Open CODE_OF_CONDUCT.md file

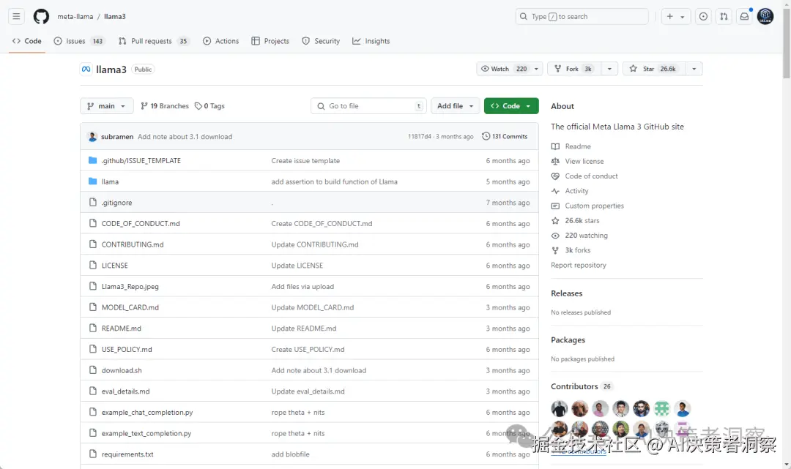coord(140,224)
